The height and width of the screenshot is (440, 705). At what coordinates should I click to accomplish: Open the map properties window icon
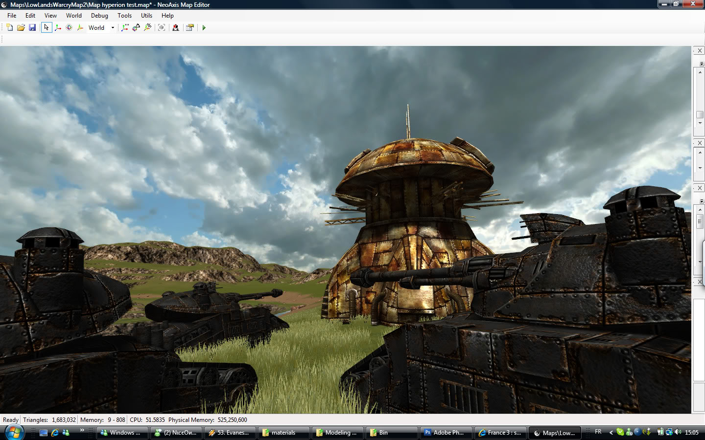click(190, 28)
